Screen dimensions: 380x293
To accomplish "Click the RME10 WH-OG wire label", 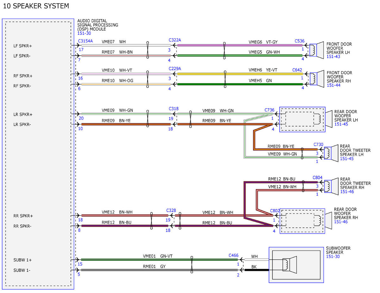I will pos(117,81).
